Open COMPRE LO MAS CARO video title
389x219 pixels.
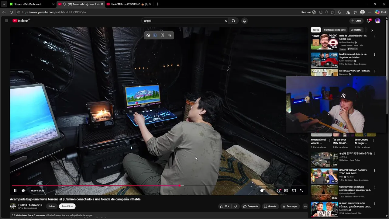[353, 172]
